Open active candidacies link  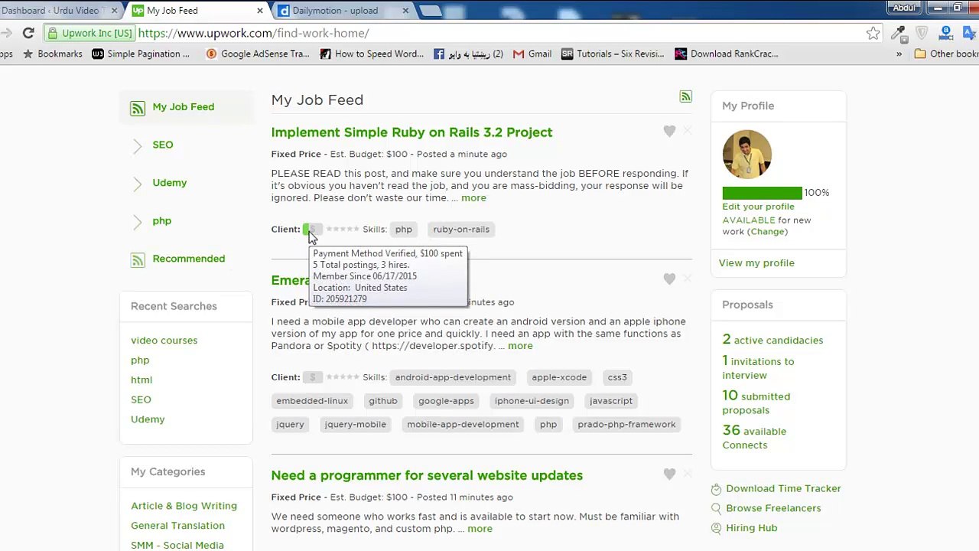pos(772,339)
